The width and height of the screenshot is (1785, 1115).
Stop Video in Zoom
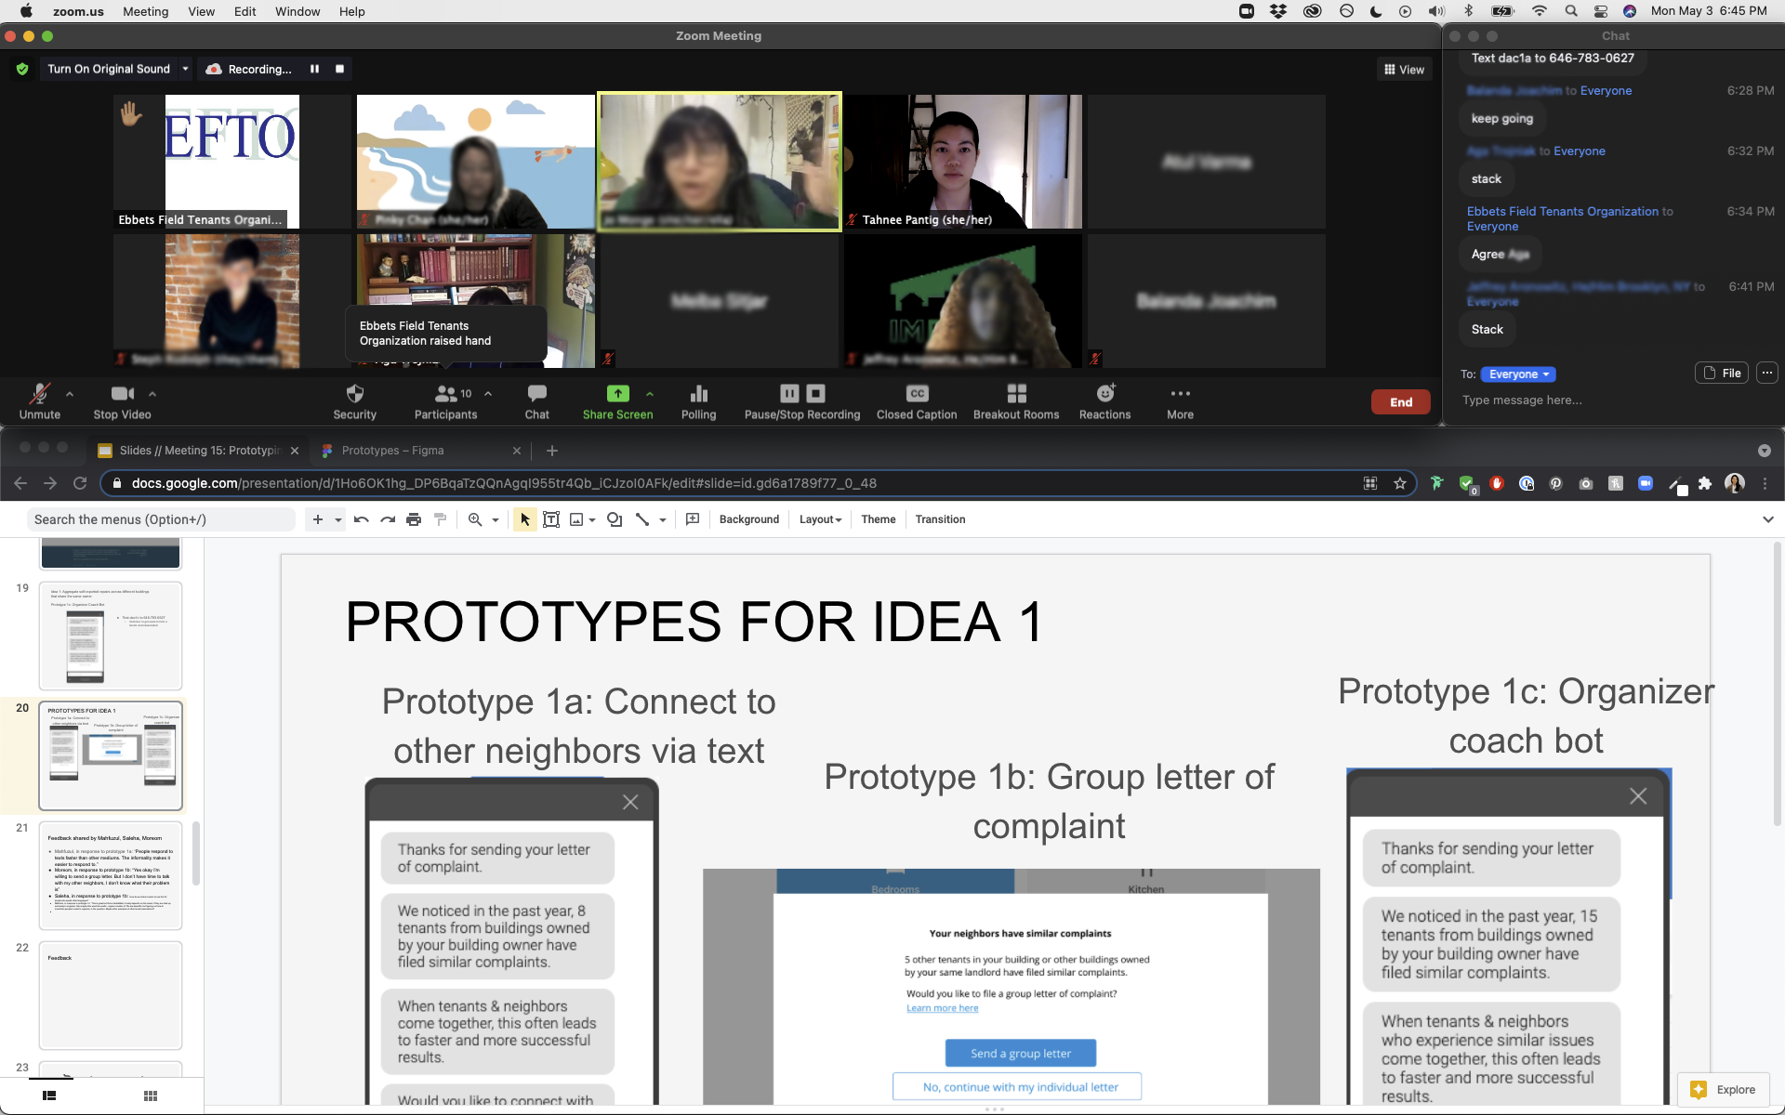pyautogui.click(x=122, y=394)
